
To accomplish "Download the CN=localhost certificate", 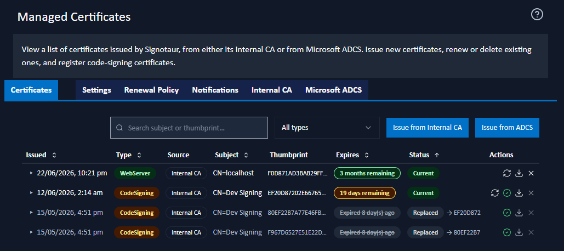I will [x=519, y=173].
